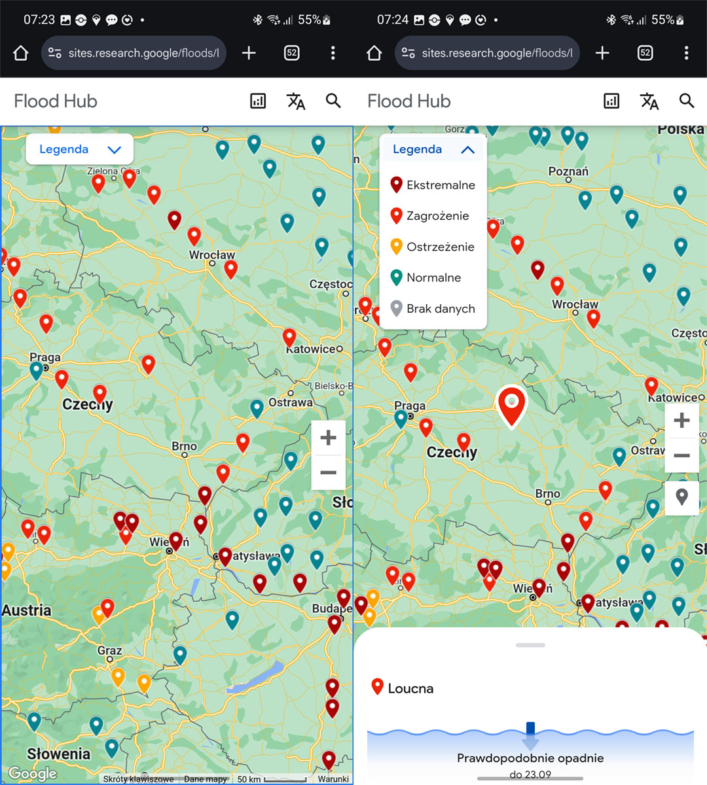Select the dark red pin at Wiedeń, right map

(539, 588)
